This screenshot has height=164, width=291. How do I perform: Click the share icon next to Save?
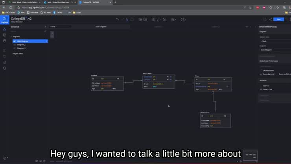(271, 19)
